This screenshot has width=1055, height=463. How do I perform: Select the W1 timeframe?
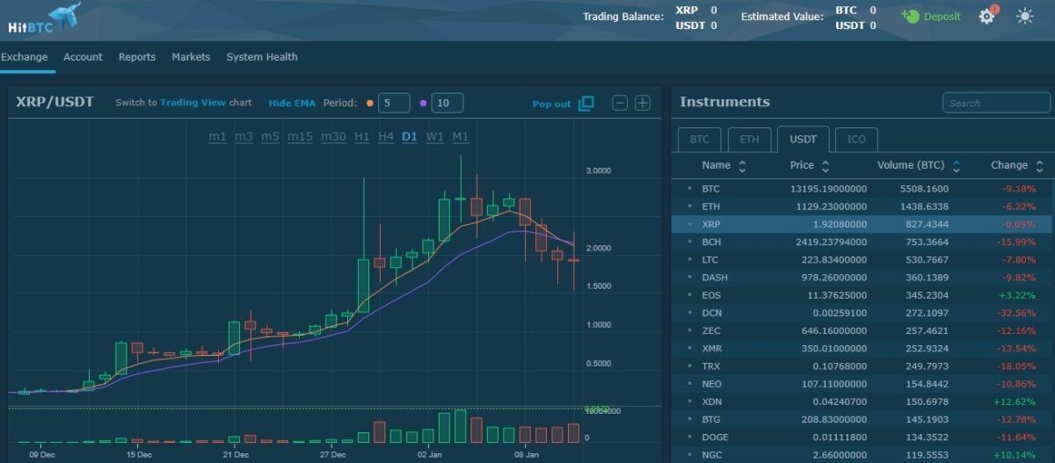click(435, 136)
